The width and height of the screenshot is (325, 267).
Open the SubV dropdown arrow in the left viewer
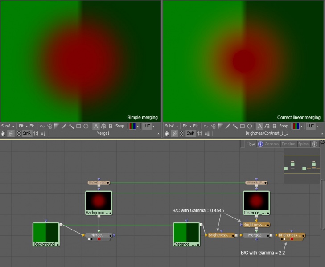pos(13,127)
